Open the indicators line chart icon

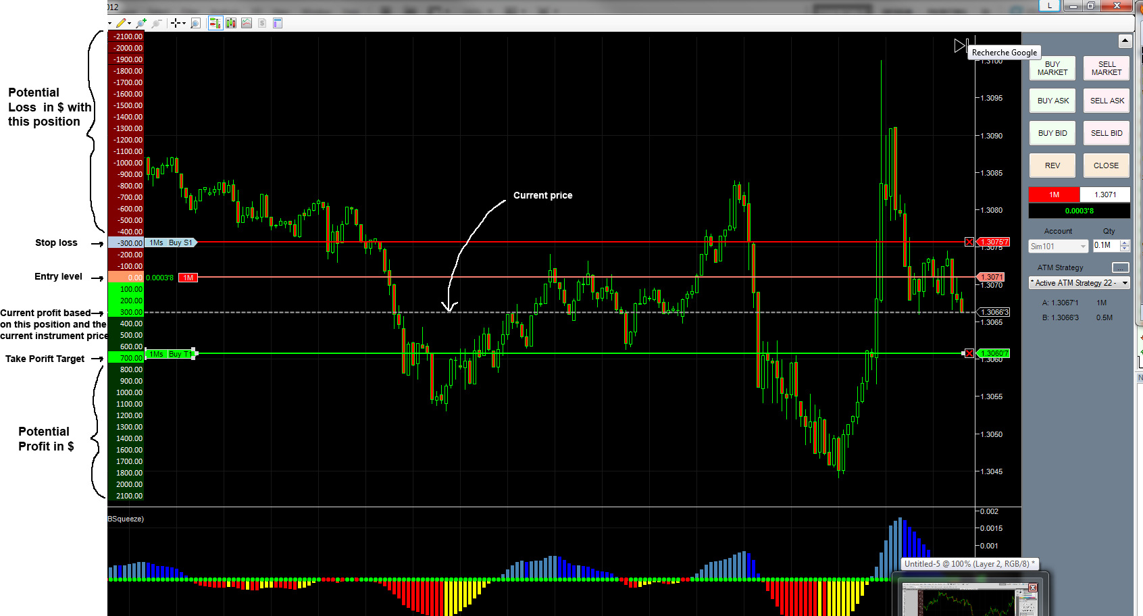click(x=247, y=23)
